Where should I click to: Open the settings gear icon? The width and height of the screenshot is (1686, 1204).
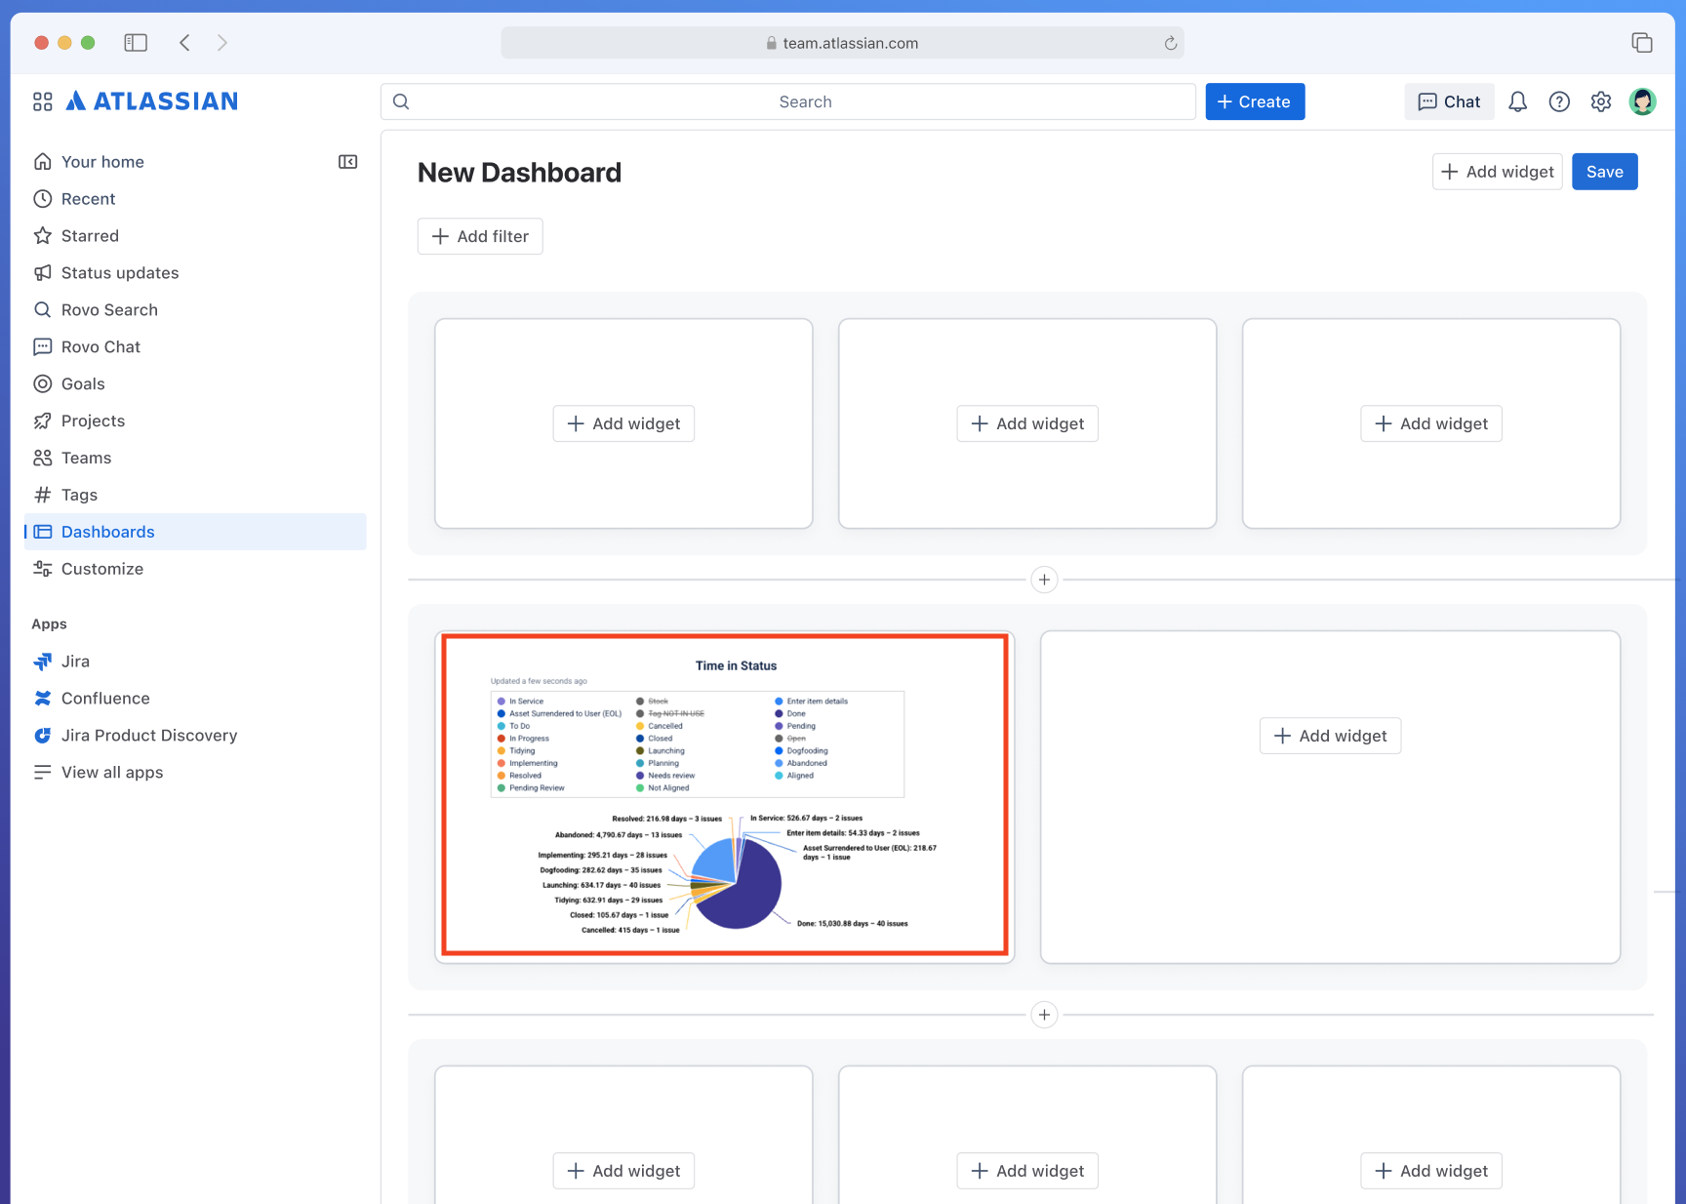[1600, 101]
